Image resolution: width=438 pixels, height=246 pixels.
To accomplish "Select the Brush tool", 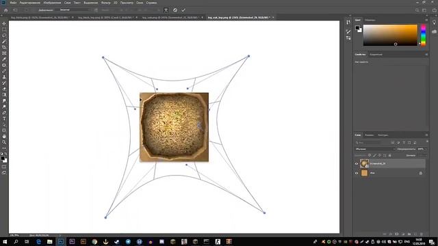I will (4, 71).
